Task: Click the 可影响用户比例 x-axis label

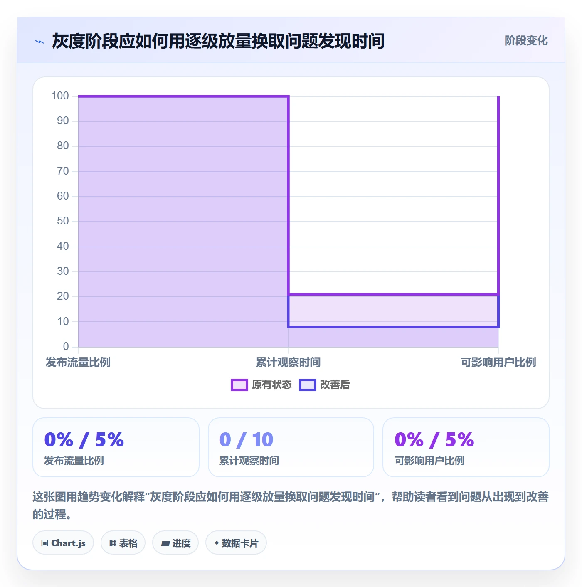Action: 498,362
